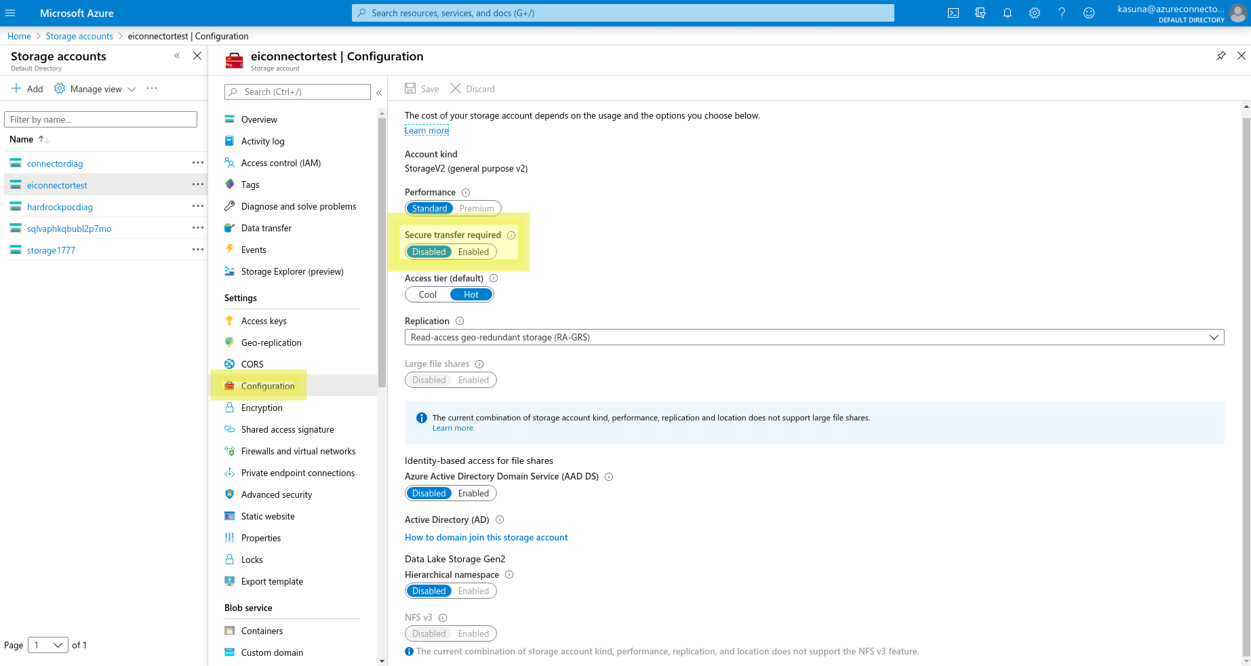Click the help question mark icon
This screenshot has width=1251, height=666.
pyautogui.click(x=1061, y=13)
